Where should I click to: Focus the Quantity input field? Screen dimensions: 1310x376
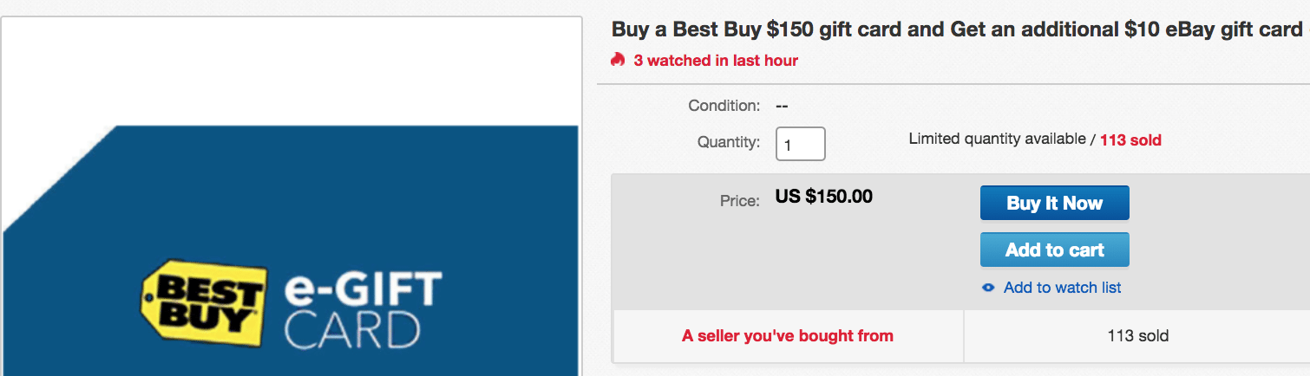click(800, 144)
